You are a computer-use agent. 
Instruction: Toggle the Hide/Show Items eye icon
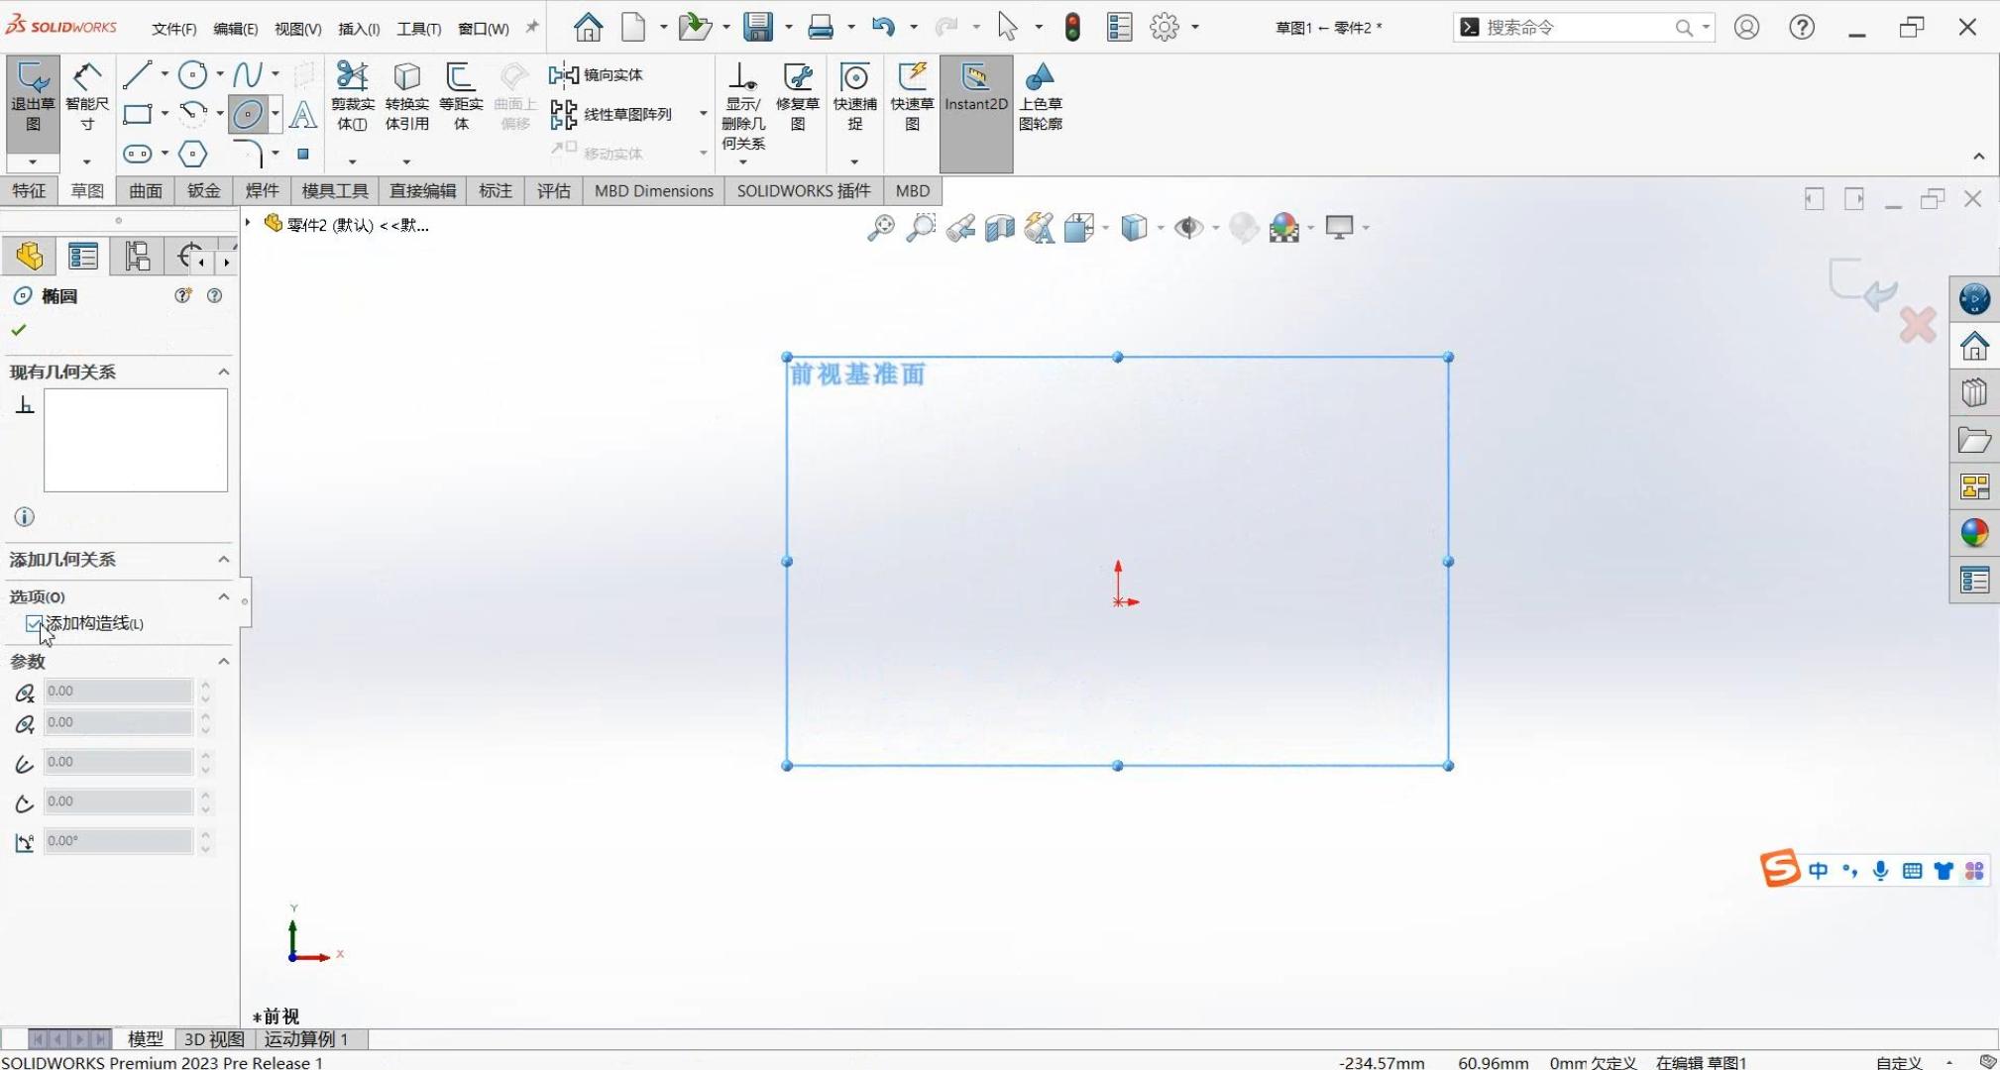(1187, 228)
